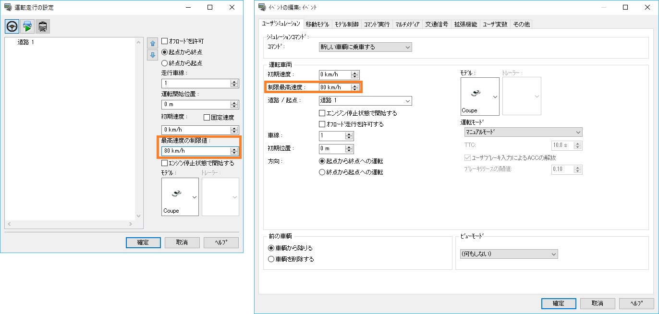Adjust 制限最高速度 spinner in event editor
Screen dimensions: 659x314
[355, 87]
